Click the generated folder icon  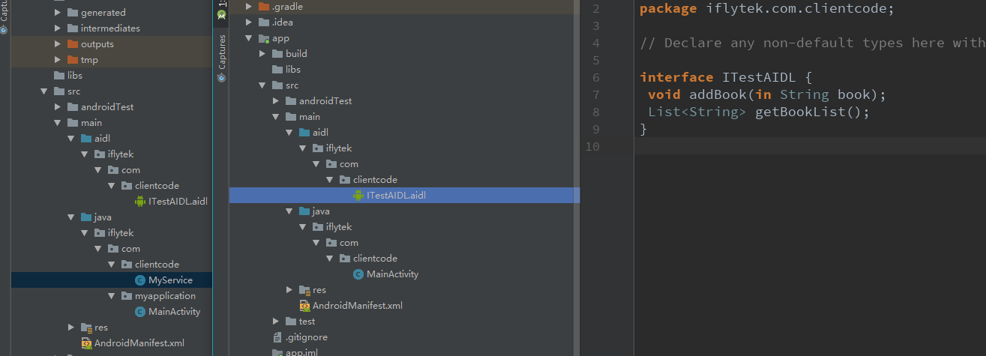pos(73,13)
